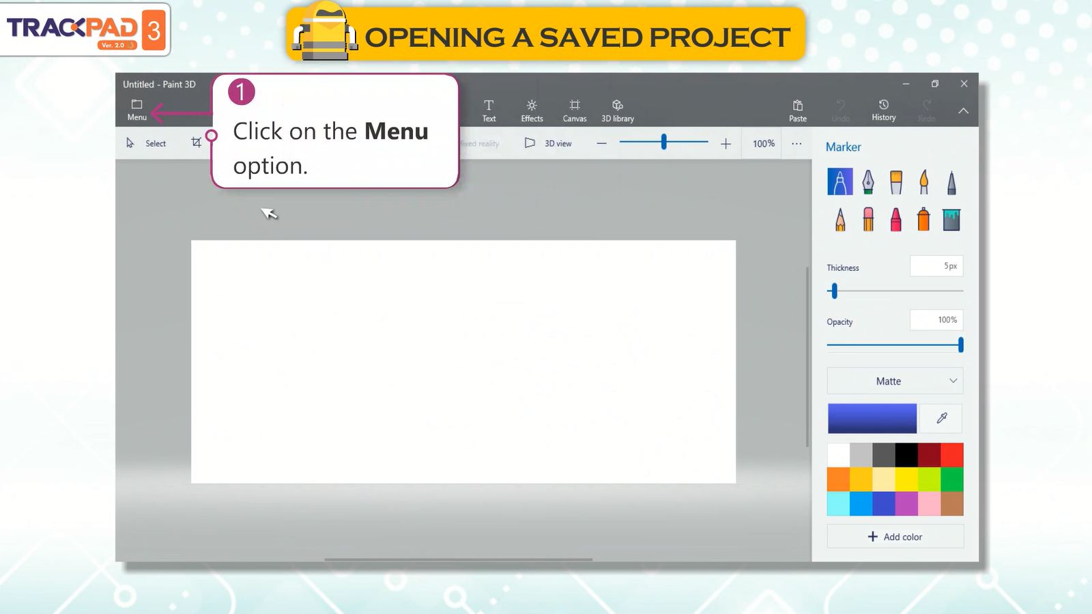
Task: Pick the bright red color swatch
Action: tap(952, 454)
